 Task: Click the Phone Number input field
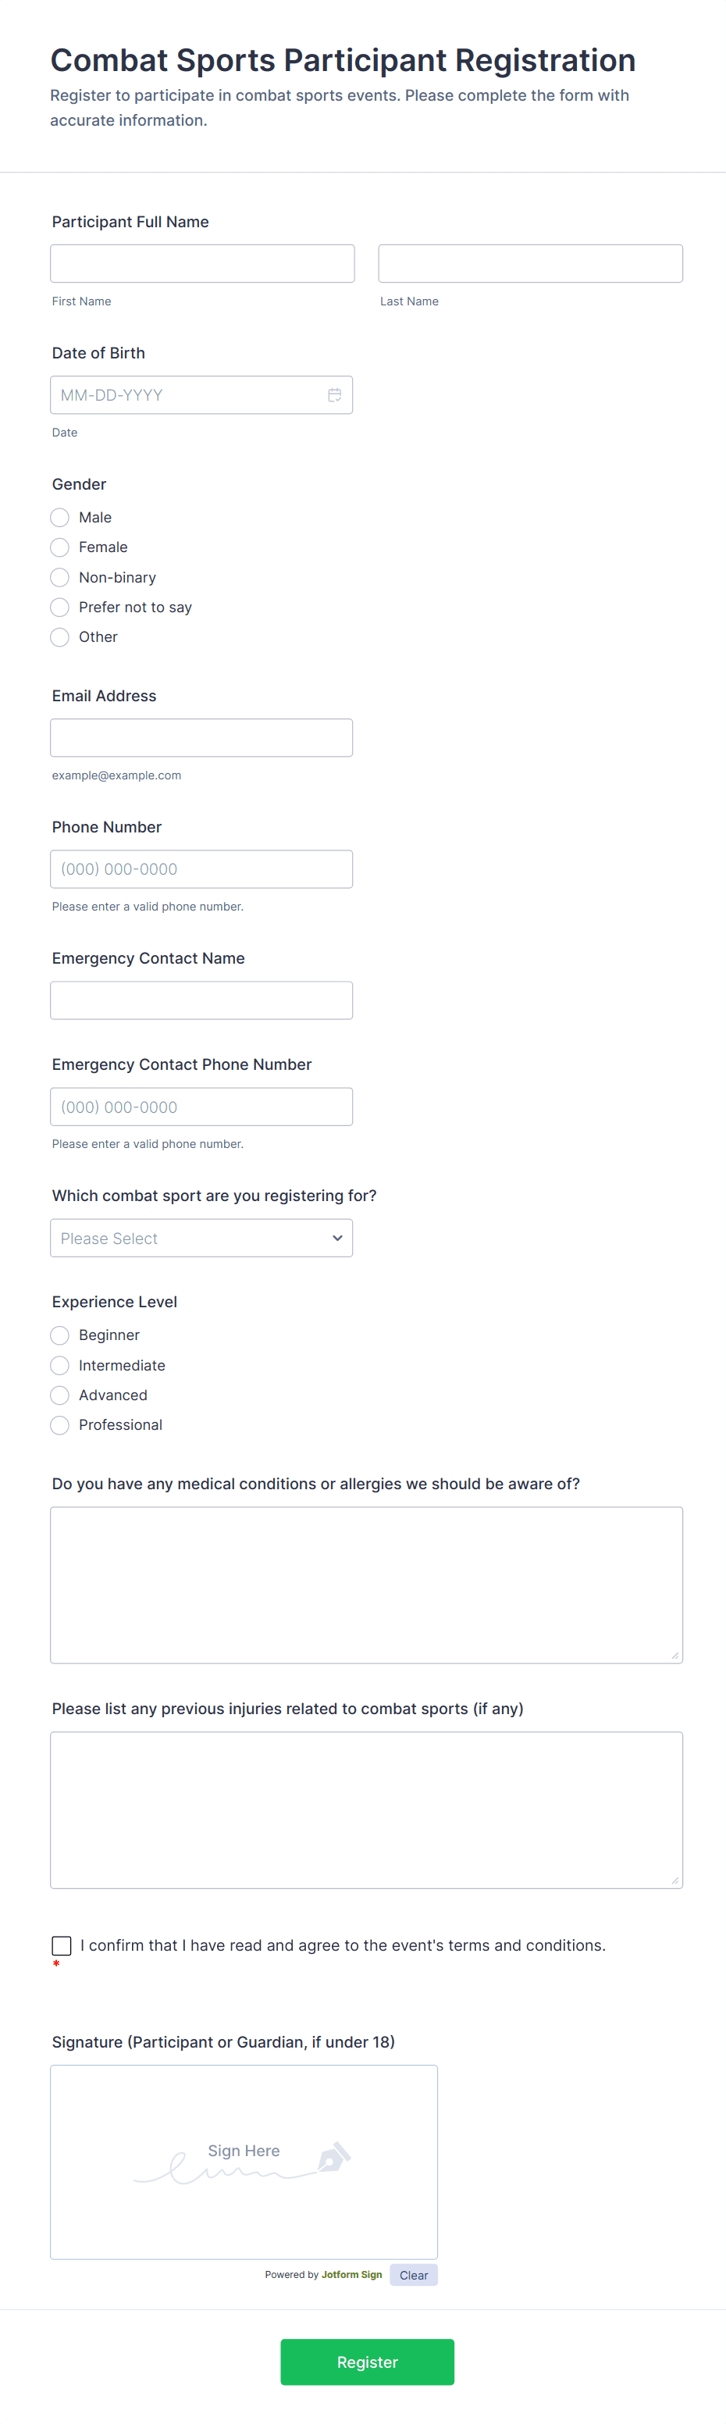[x=201, y=869]
